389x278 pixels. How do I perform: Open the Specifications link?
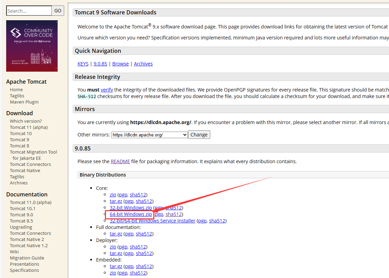point(24,270)
